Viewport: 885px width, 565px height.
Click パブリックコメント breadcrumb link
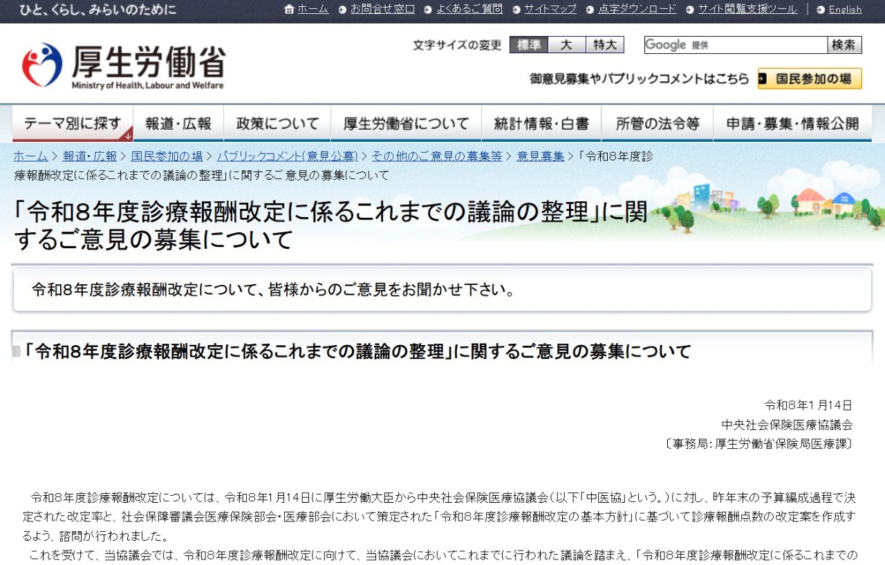(x=287, y=156)
